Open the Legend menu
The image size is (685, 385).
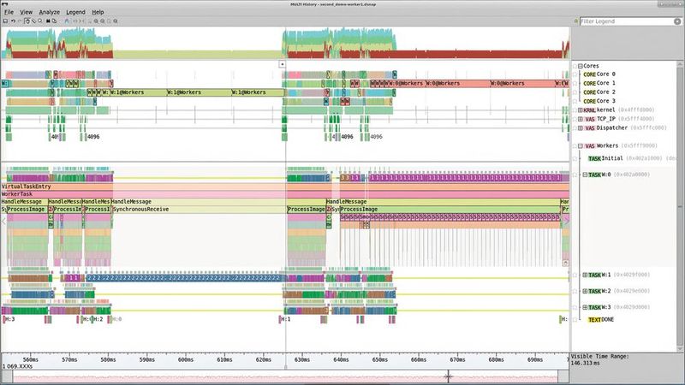[75, 12]
